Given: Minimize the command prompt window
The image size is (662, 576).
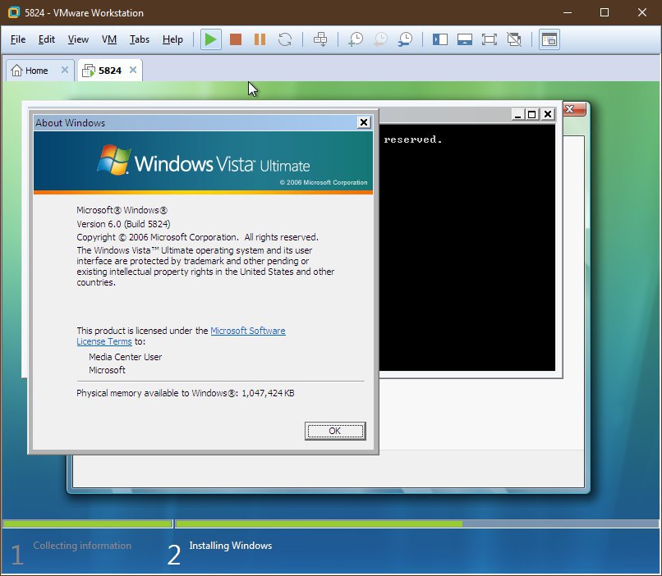Looking at the screenshot, I should pyautogui.click(x=517, y=114).
